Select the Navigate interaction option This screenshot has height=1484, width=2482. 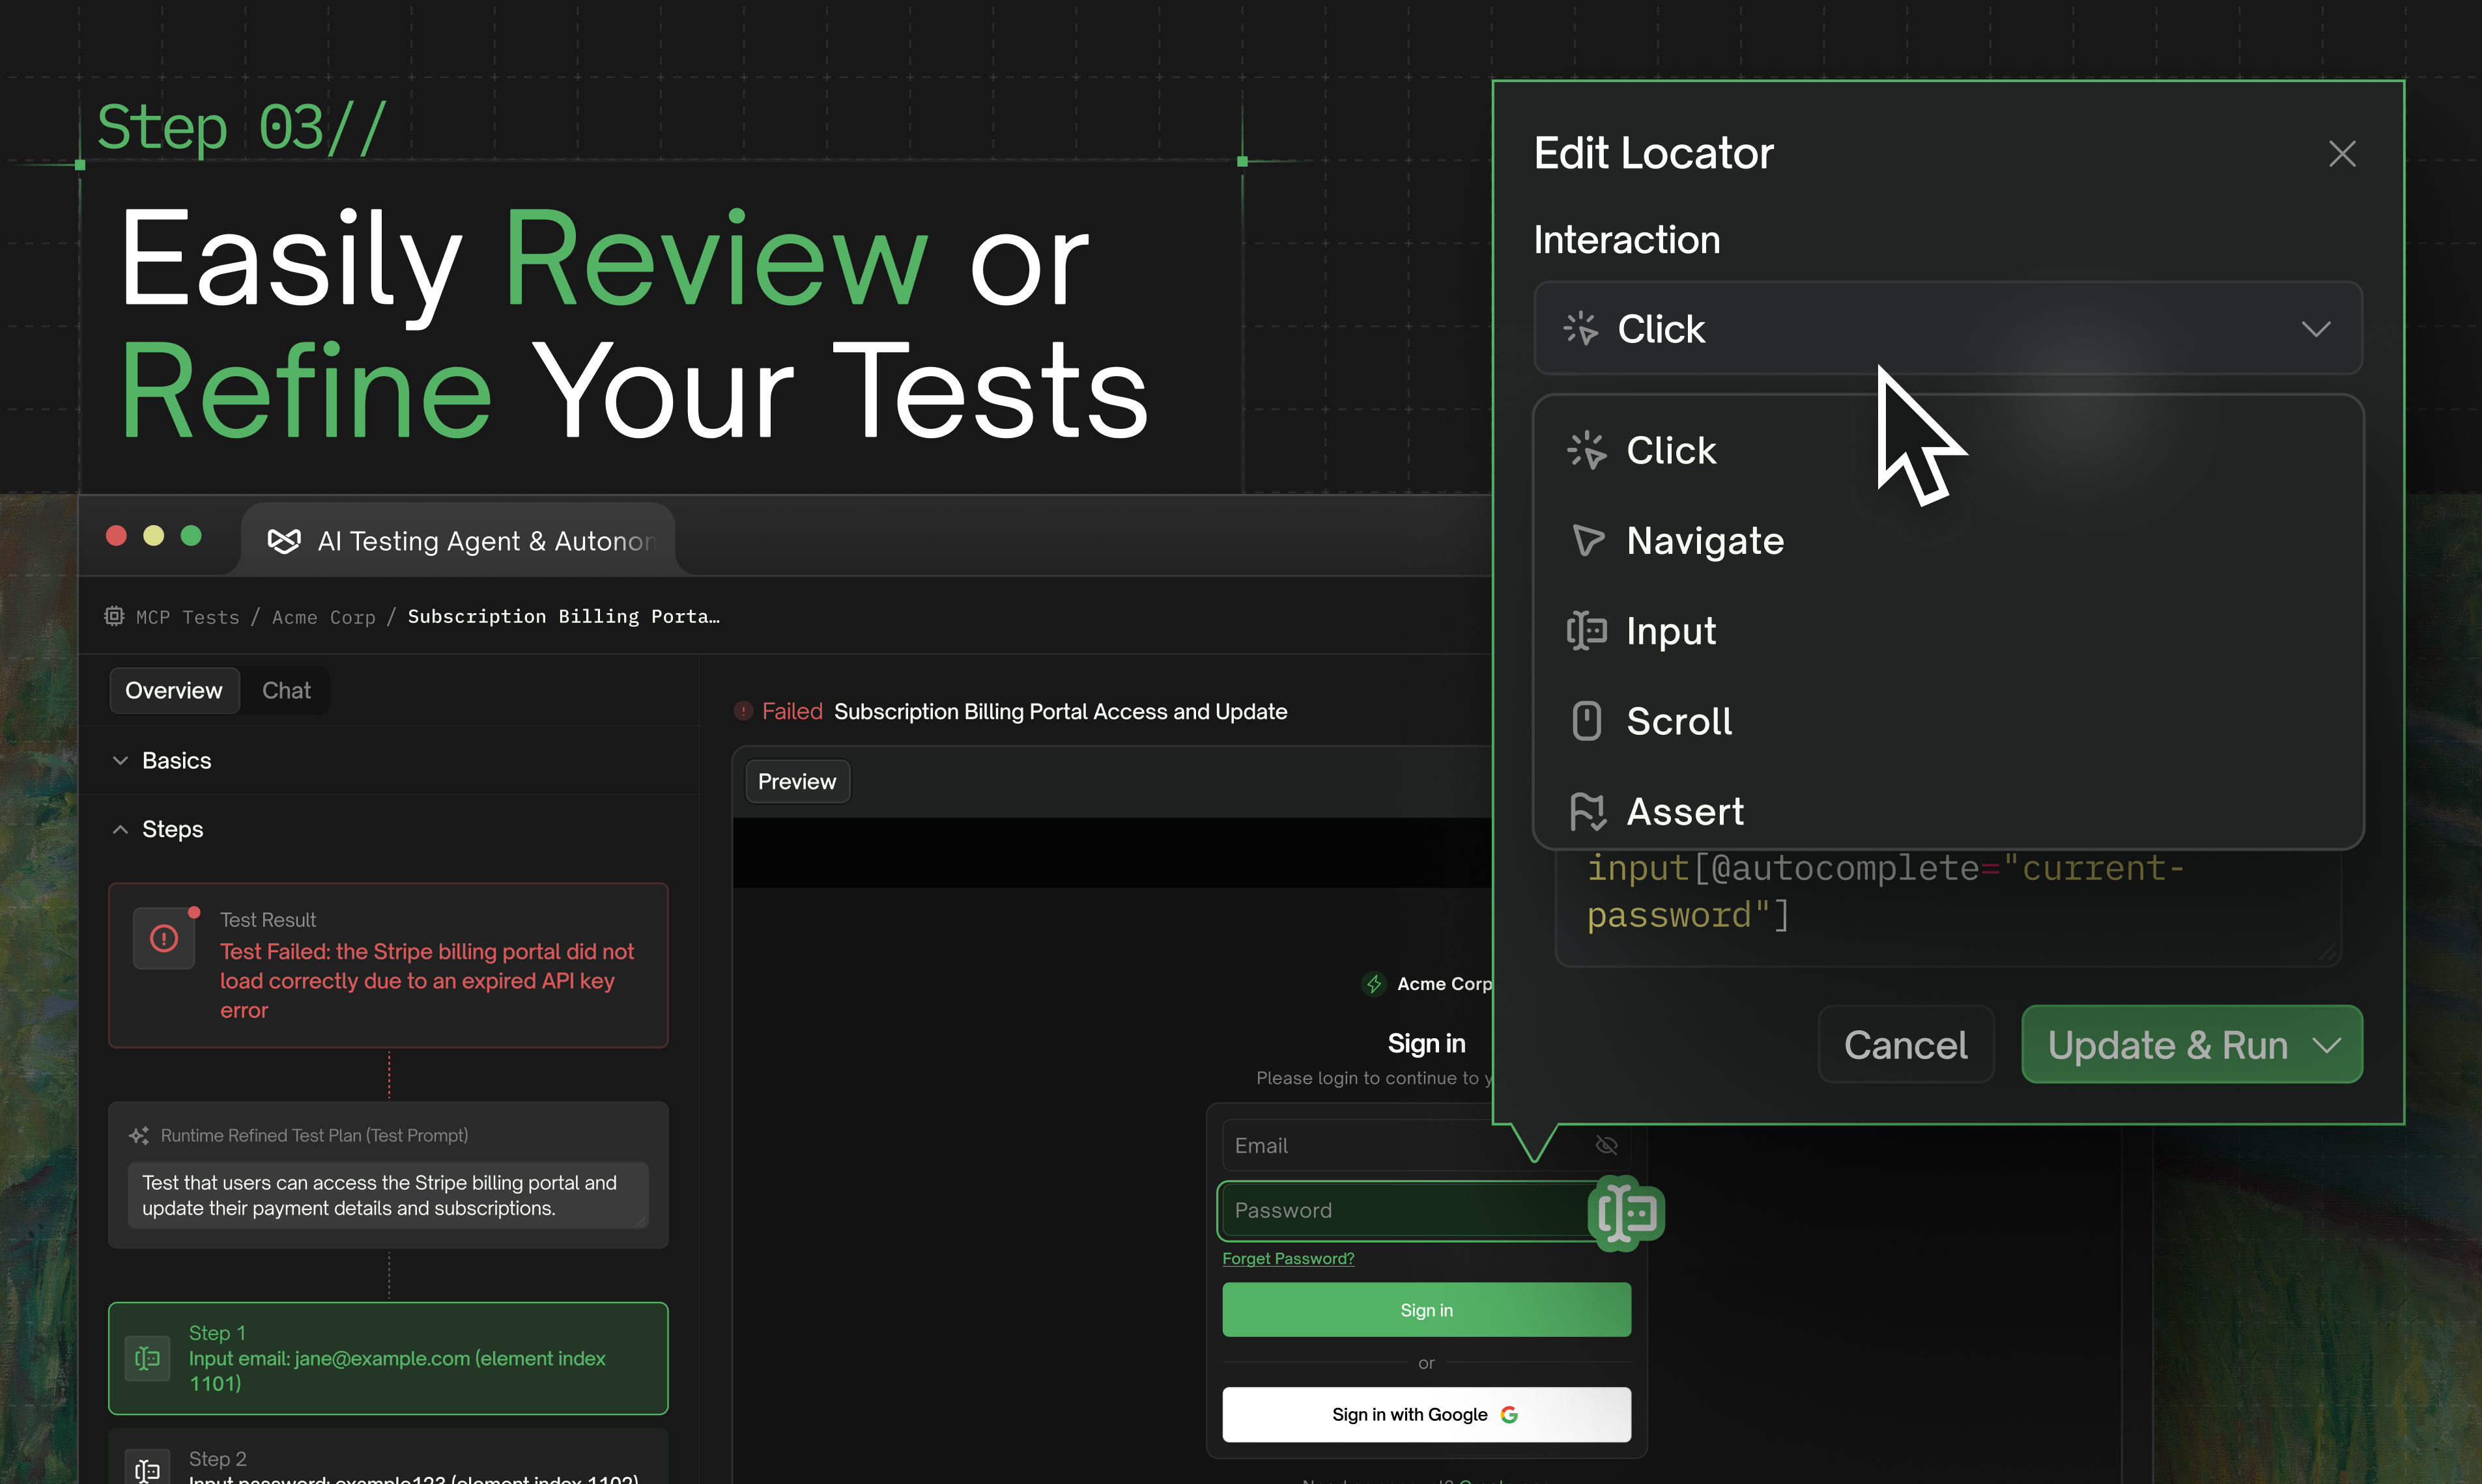1704,541
